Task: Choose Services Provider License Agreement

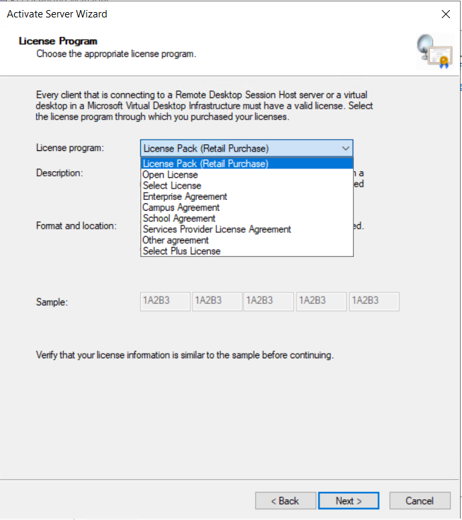Action: pyautogui.click(x=216, y=229)
